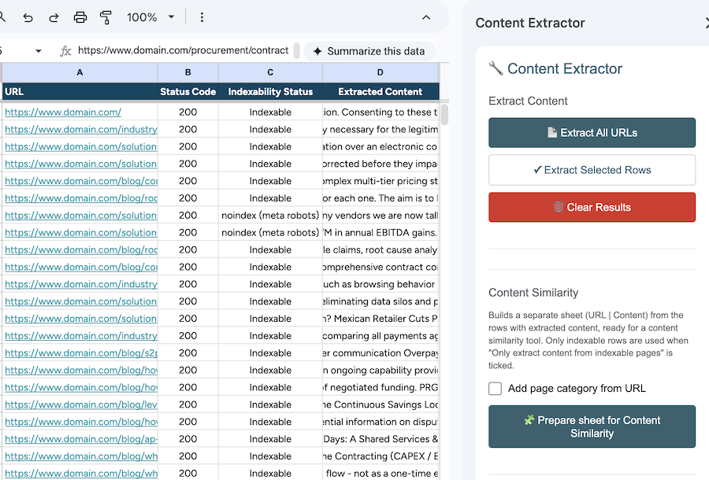Select column D header
Image resolution: width=709 pixels, height=480 pixels.
coord(380,72)
